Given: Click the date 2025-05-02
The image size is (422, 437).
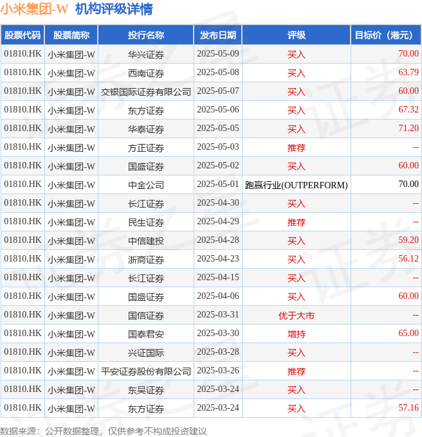Looking at the screenshot, I should click(218, 166).
